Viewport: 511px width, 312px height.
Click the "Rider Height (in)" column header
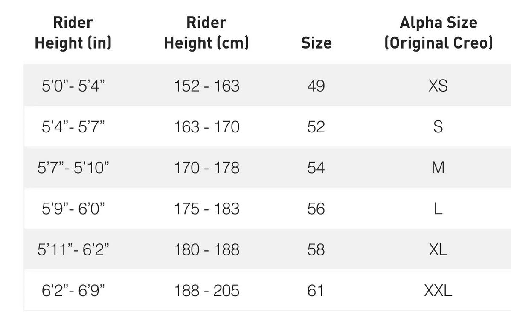pyautogui.click(x=73, y=33)
